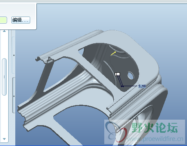
Task: Open the www.proewildfire.cn watermark link
Action: (155, 139)
